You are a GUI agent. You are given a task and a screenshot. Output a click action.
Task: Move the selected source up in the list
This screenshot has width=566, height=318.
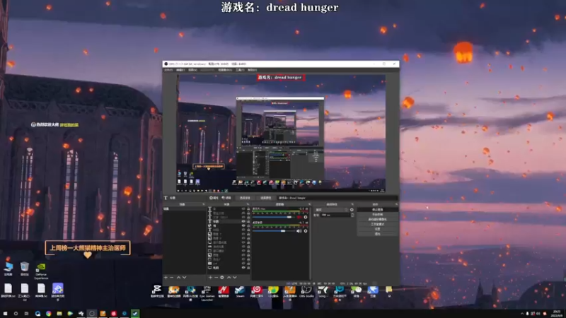[x=229, y=277]
